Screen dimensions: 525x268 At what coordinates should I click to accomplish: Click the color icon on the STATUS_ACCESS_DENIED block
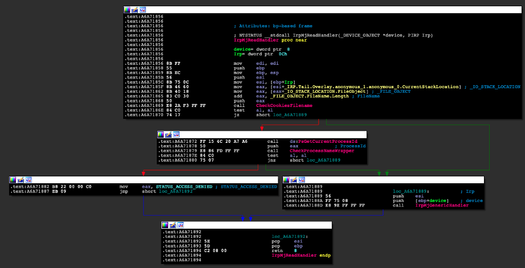pos(13,180)
